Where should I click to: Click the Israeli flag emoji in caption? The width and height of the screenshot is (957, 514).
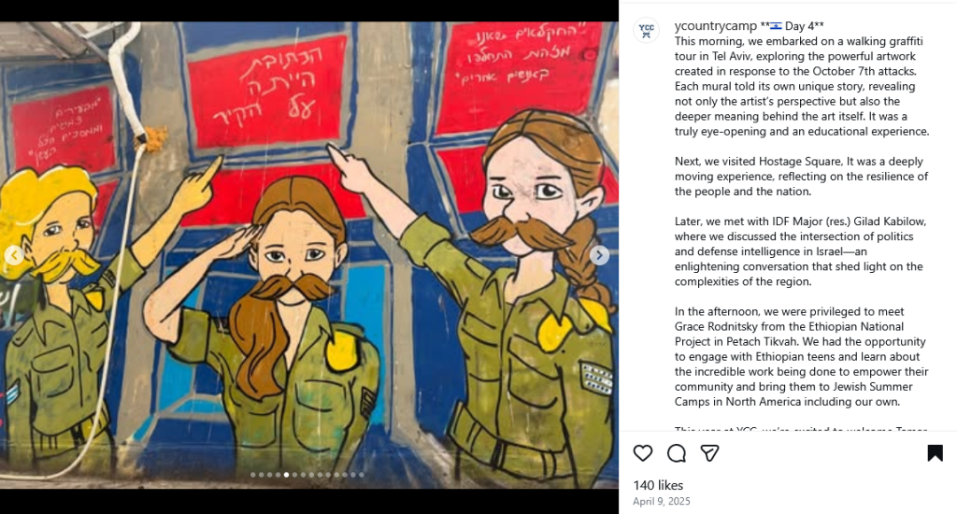[x=776, y=25]
